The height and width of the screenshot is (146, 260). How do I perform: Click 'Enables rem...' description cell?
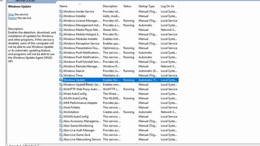[112, 85]
